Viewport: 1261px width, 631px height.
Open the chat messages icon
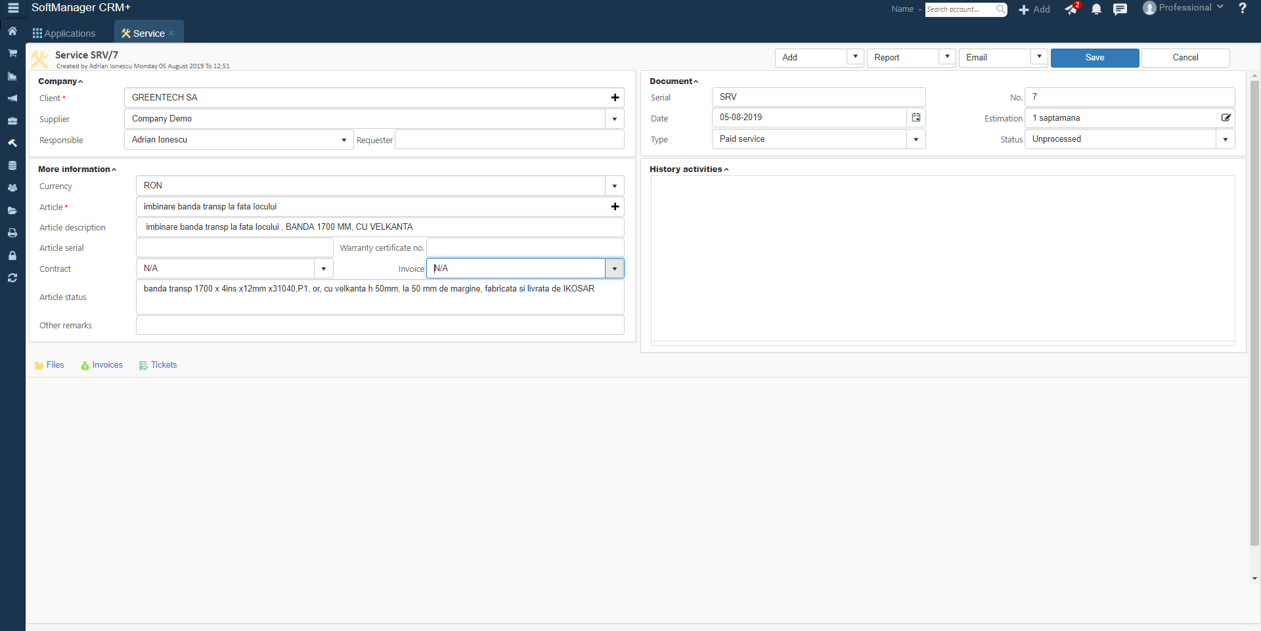(1120, 9)
